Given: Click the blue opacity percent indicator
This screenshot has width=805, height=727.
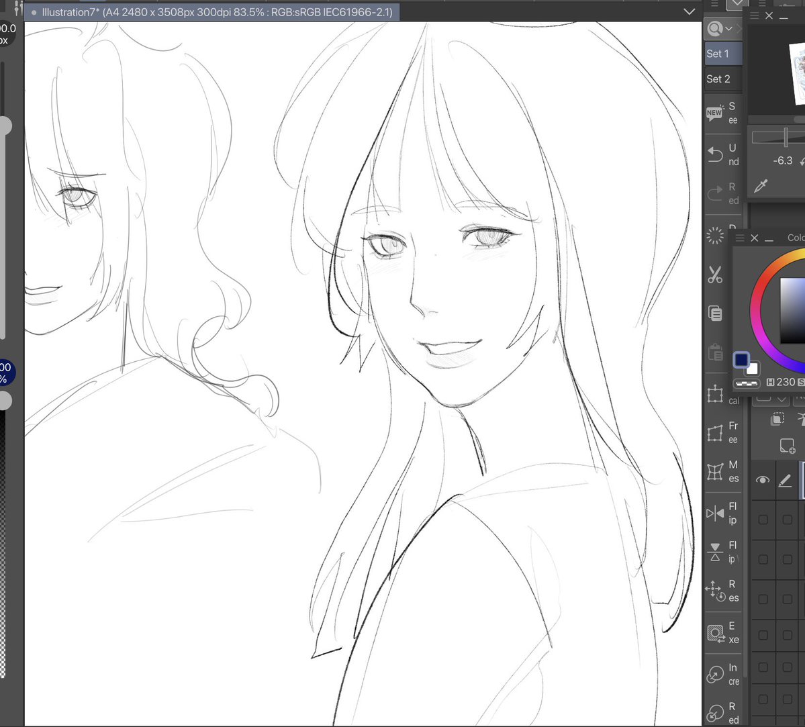Looking at the screenshot, I should pos(7,373).
